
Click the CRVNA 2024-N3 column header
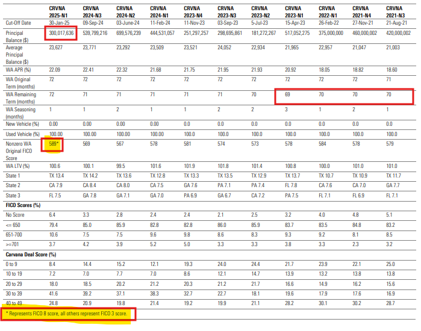point(92,12)
